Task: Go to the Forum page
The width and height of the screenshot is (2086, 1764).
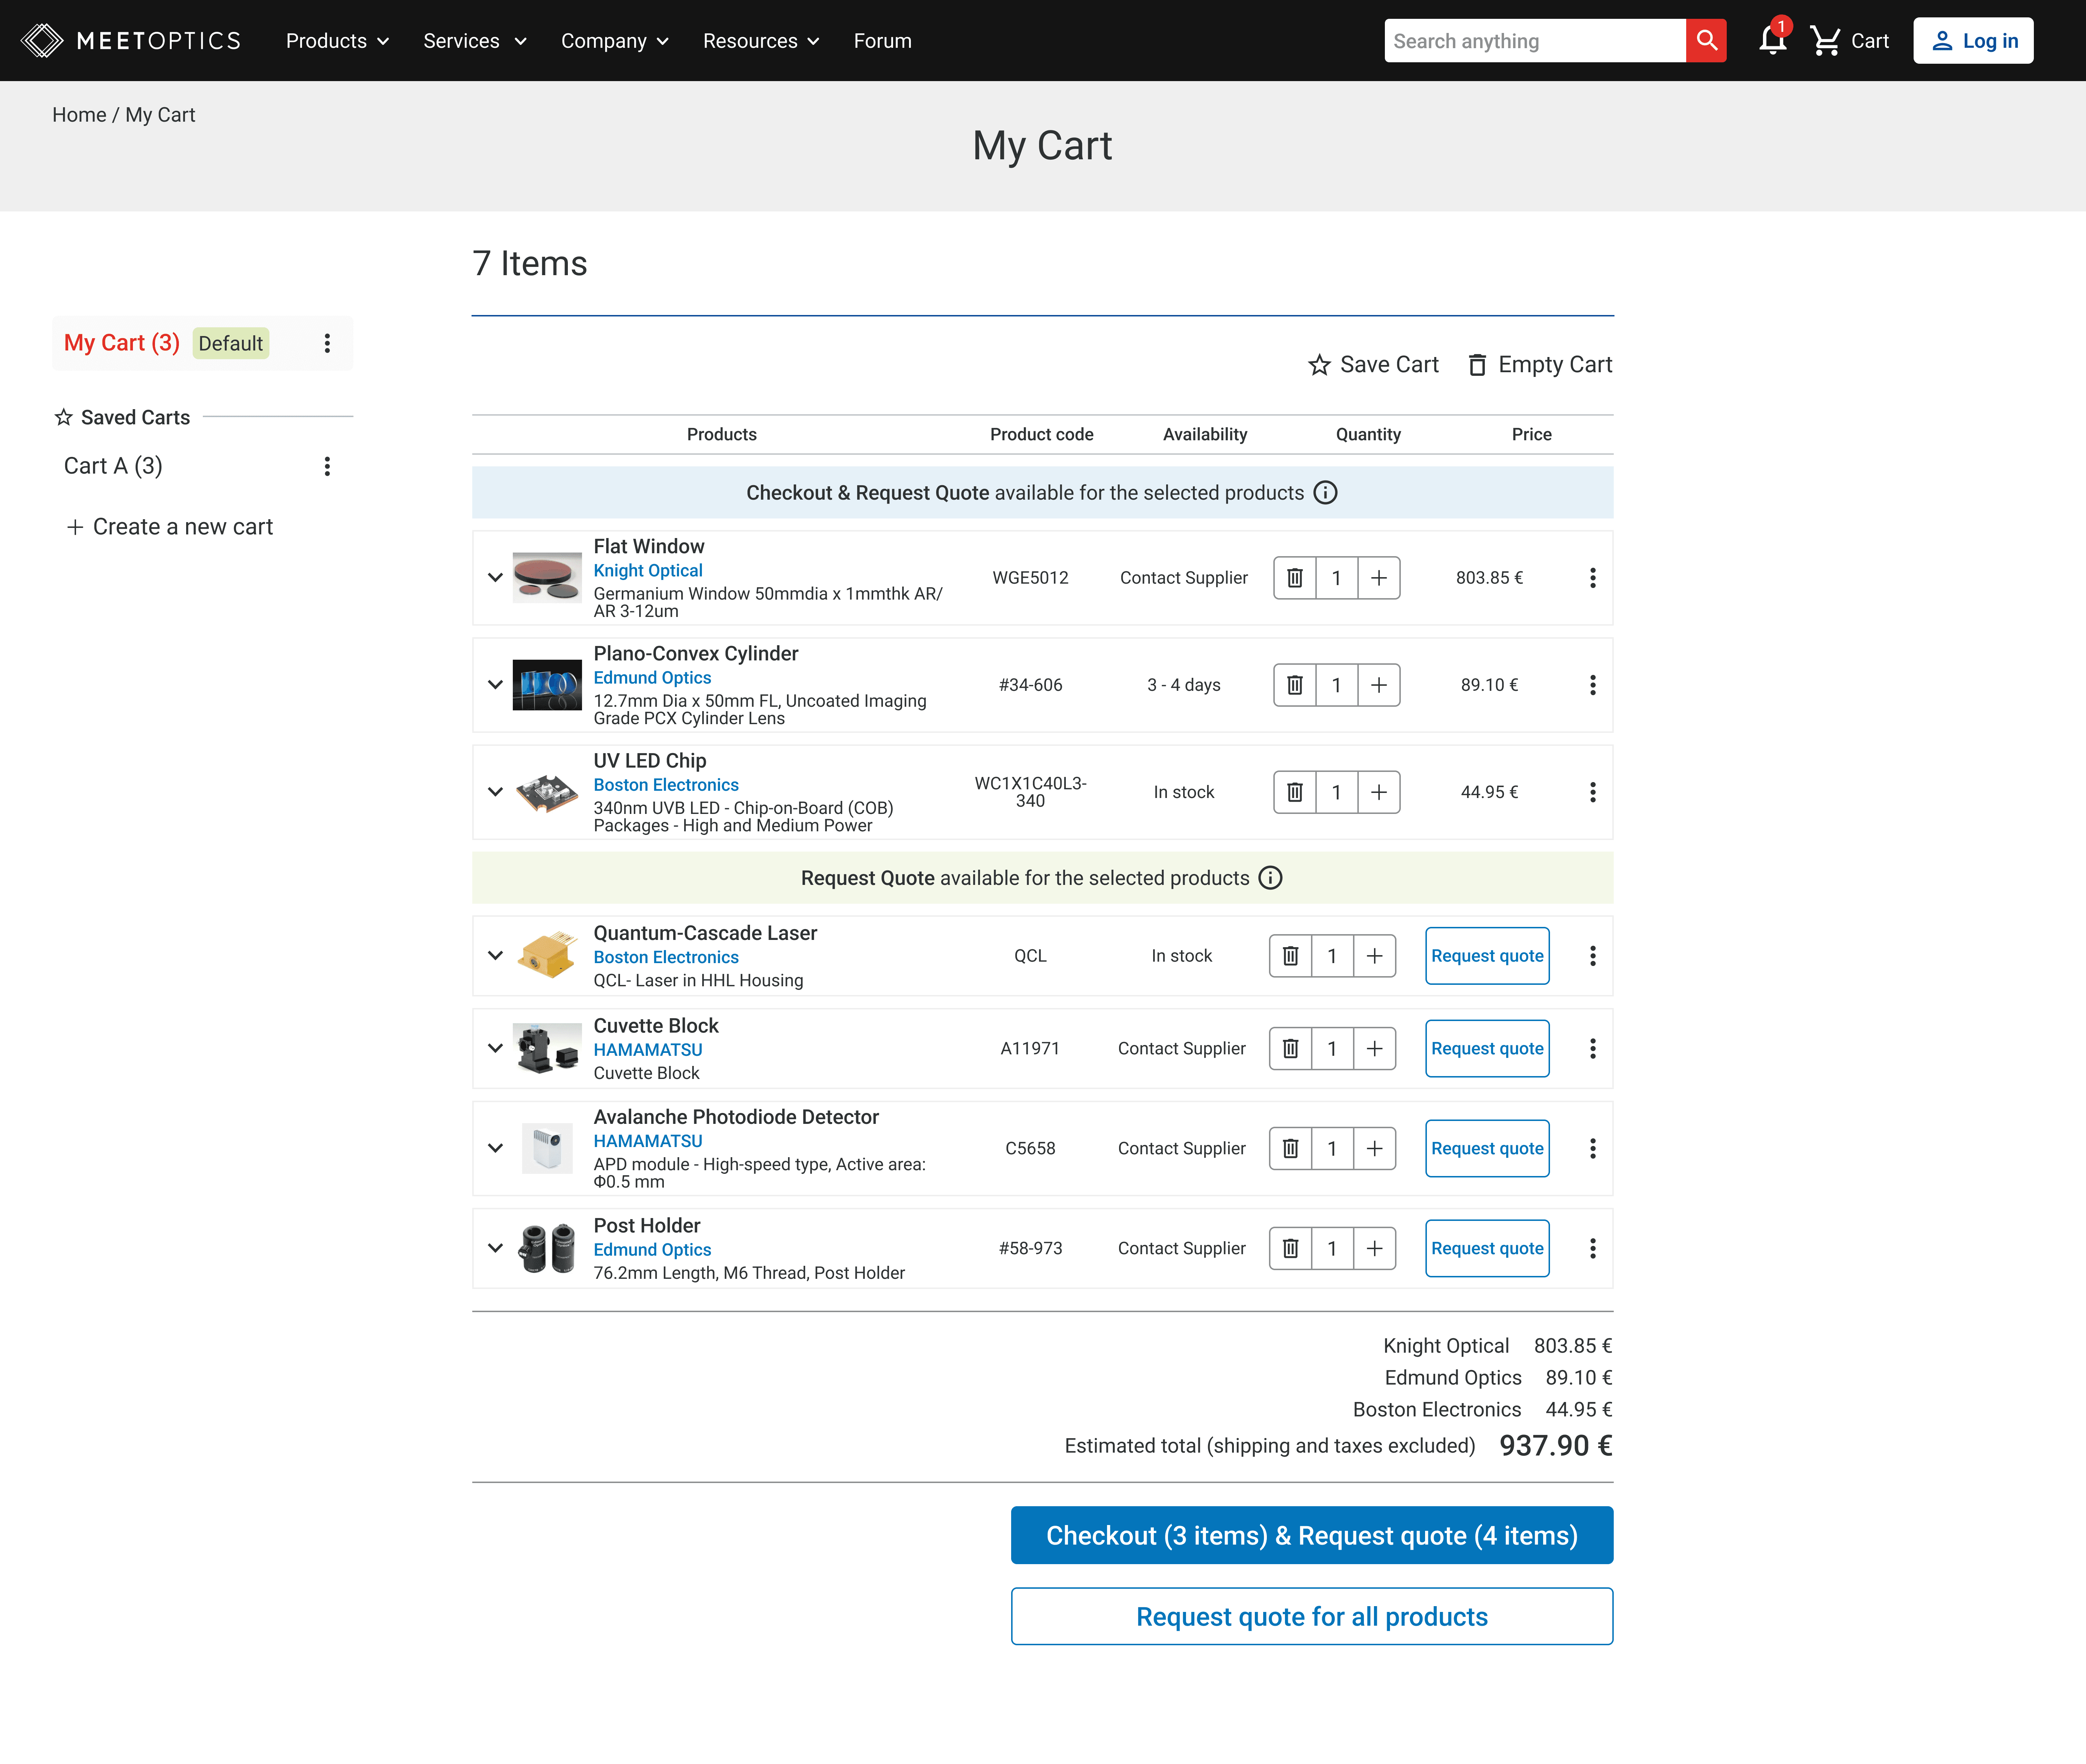Action: tap(882, 41)
